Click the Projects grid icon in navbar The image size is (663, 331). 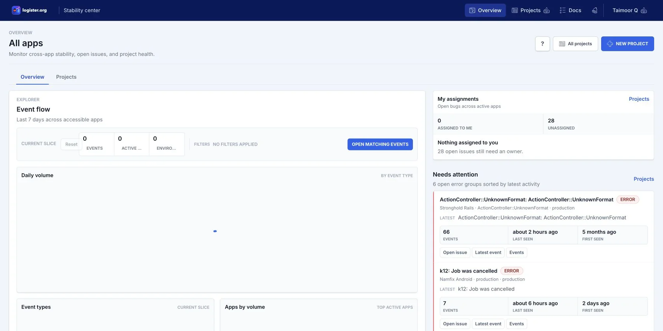tap(515, 10)
